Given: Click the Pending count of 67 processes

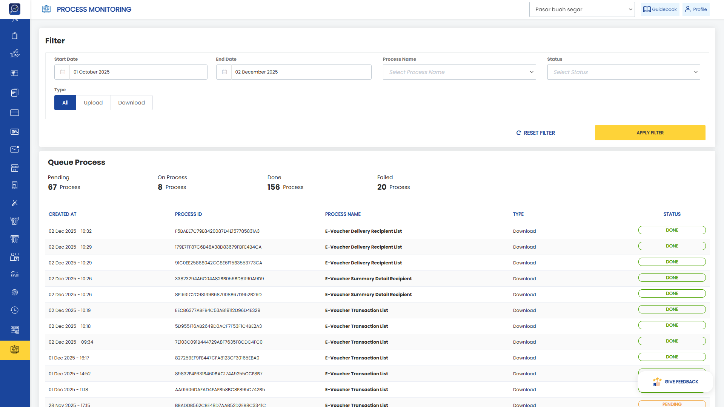Looking at the screenshot, I should tap(64, 187).
